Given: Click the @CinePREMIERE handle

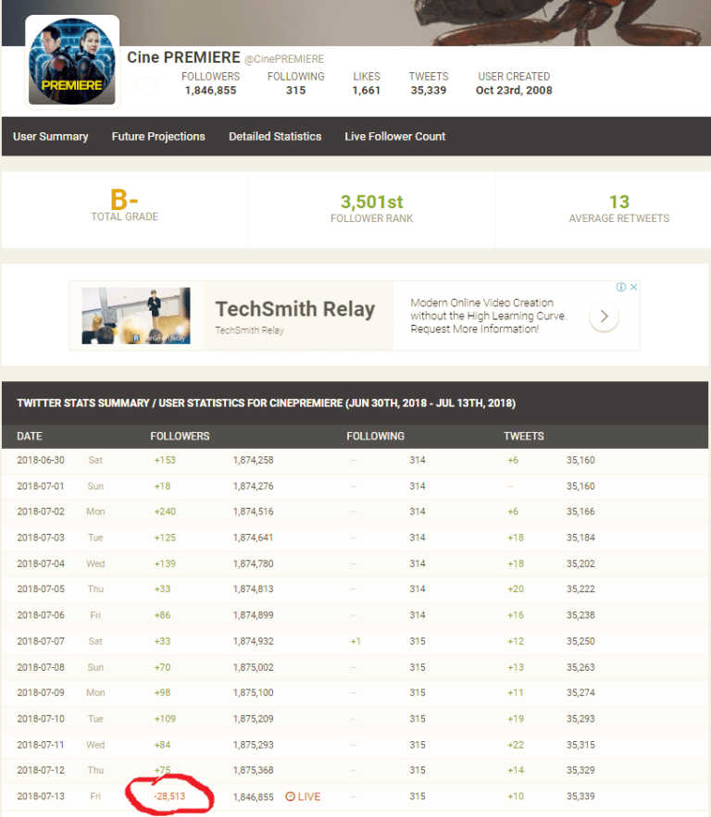Looking at the screenshot, I should [x=284, y=59].
